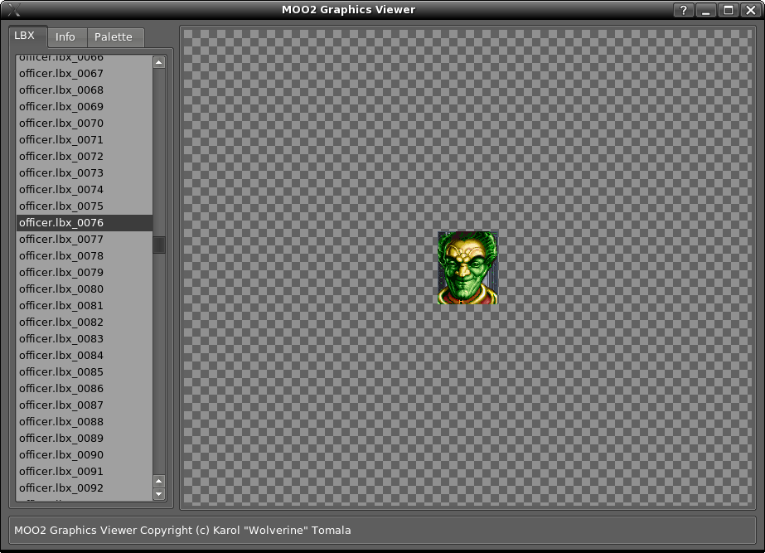Select officer.lbx_0085 in the list

(x=85, y=372)
